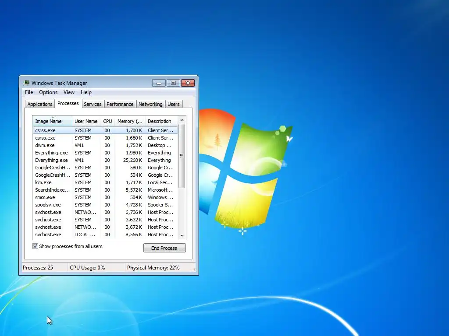449x336 pixels.
Task: Click 'Processes: 25' in status bar
Action: pos(38,268)
